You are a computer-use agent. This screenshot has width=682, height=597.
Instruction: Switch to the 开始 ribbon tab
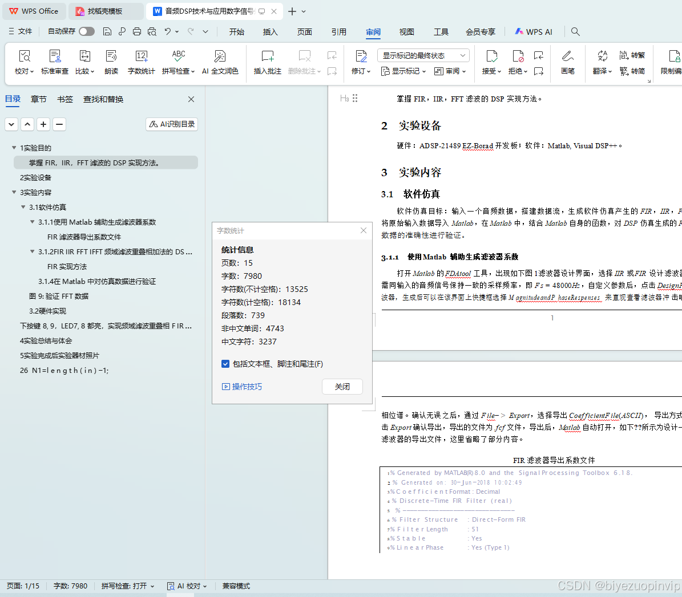click(237, 32)
